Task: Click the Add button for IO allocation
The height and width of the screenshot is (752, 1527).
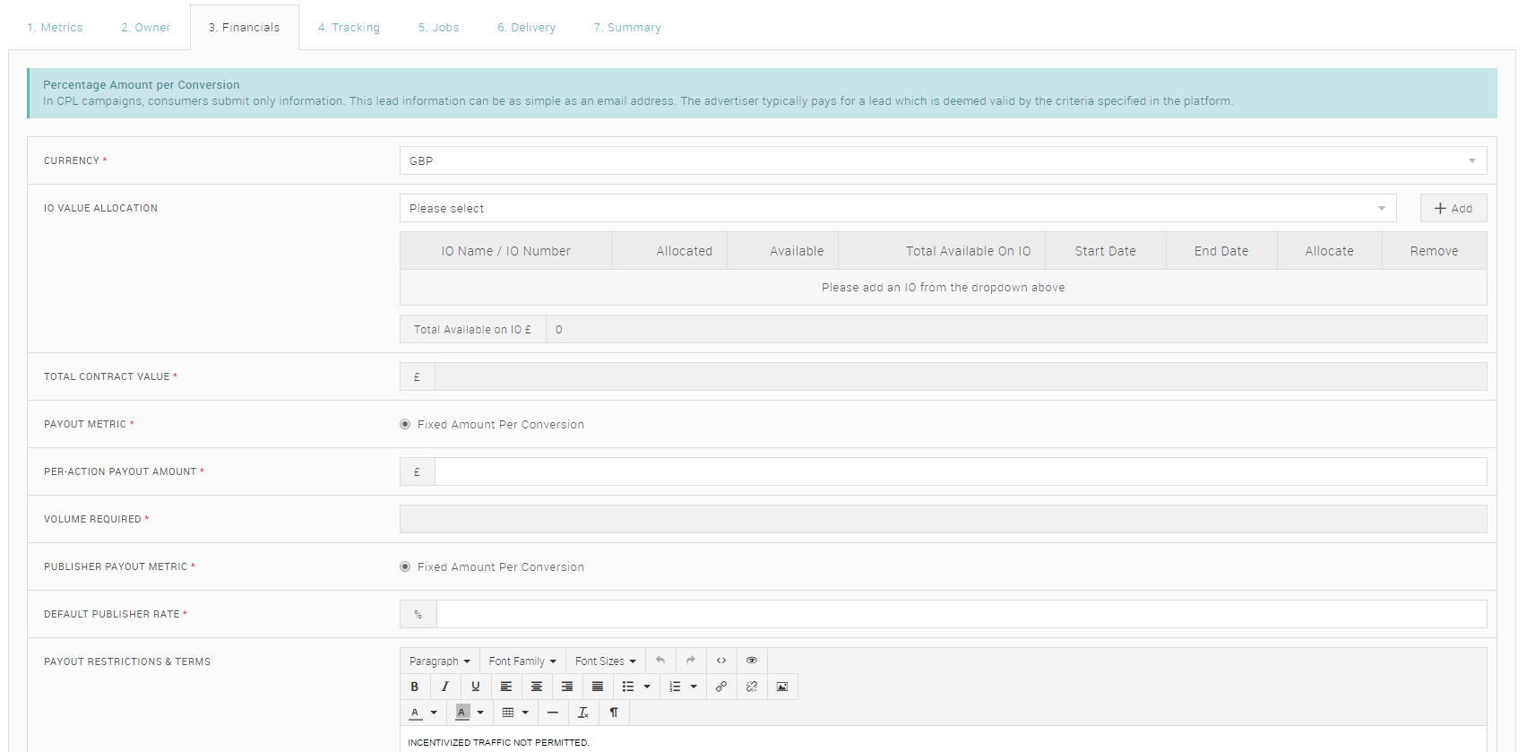Action: pos(1453,209)
